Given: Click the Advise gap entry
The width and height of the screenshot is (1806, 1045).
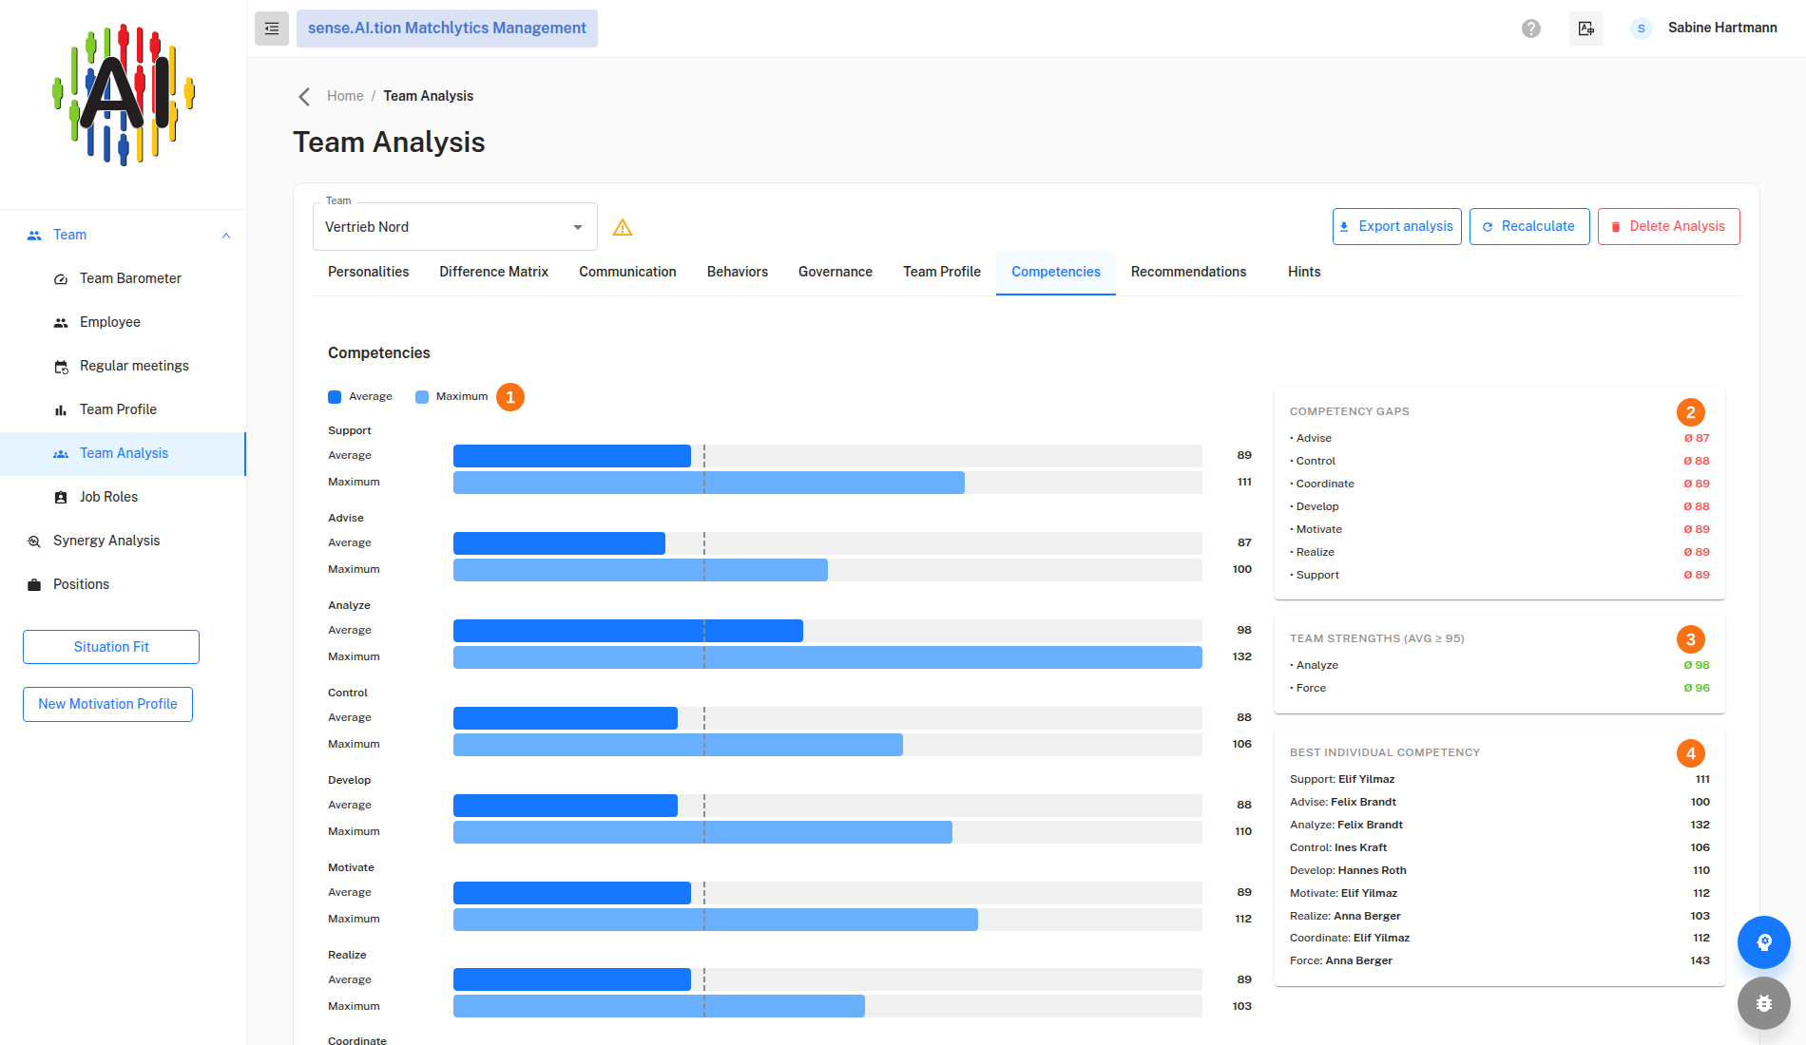Looking at the screenshot, I should pyautogui.click(x=1500, y=439).
